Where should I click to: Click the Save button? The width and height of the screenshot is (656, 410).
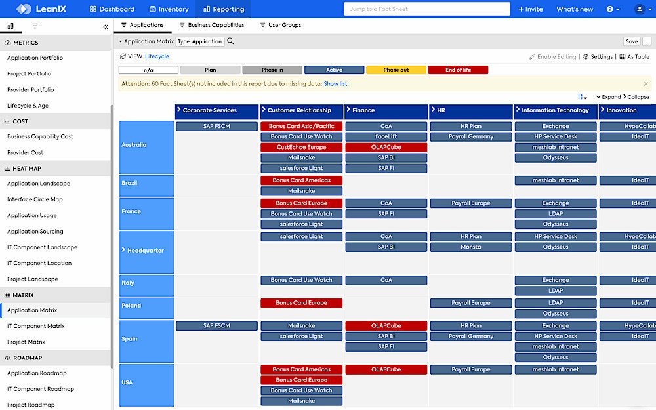[x=632, y=41]
